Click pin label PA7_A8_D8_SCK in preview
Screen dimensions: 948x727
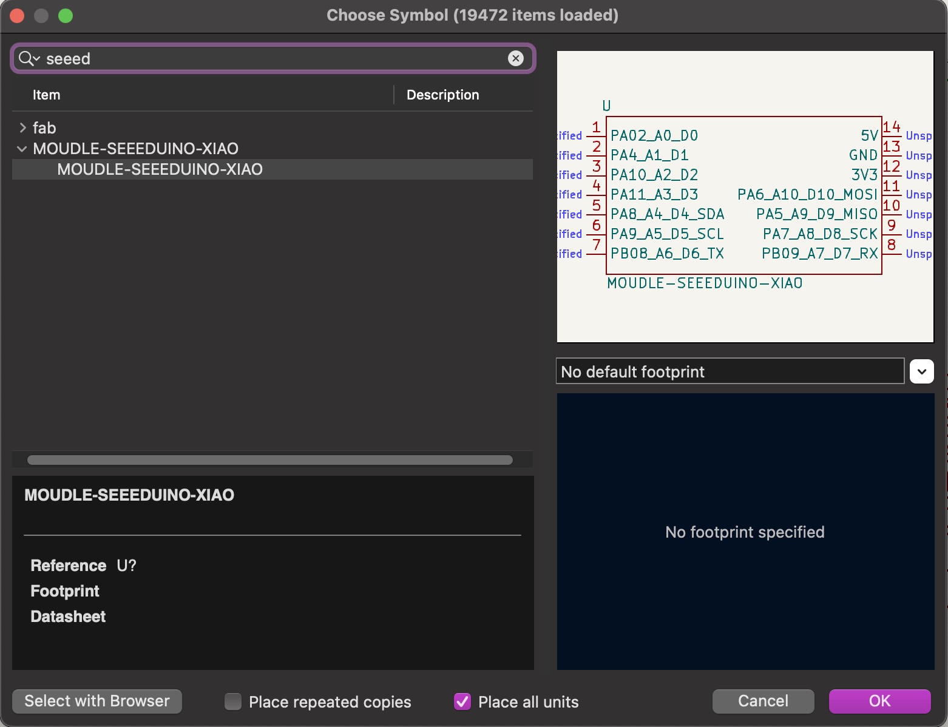point(821,234)
